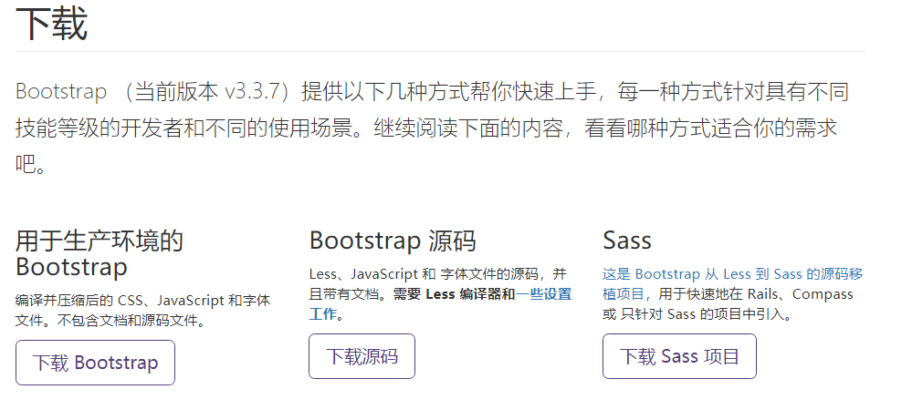Select the Bootstrap 源码 heading
912x410 pixels.
click(x=393, y=241)
